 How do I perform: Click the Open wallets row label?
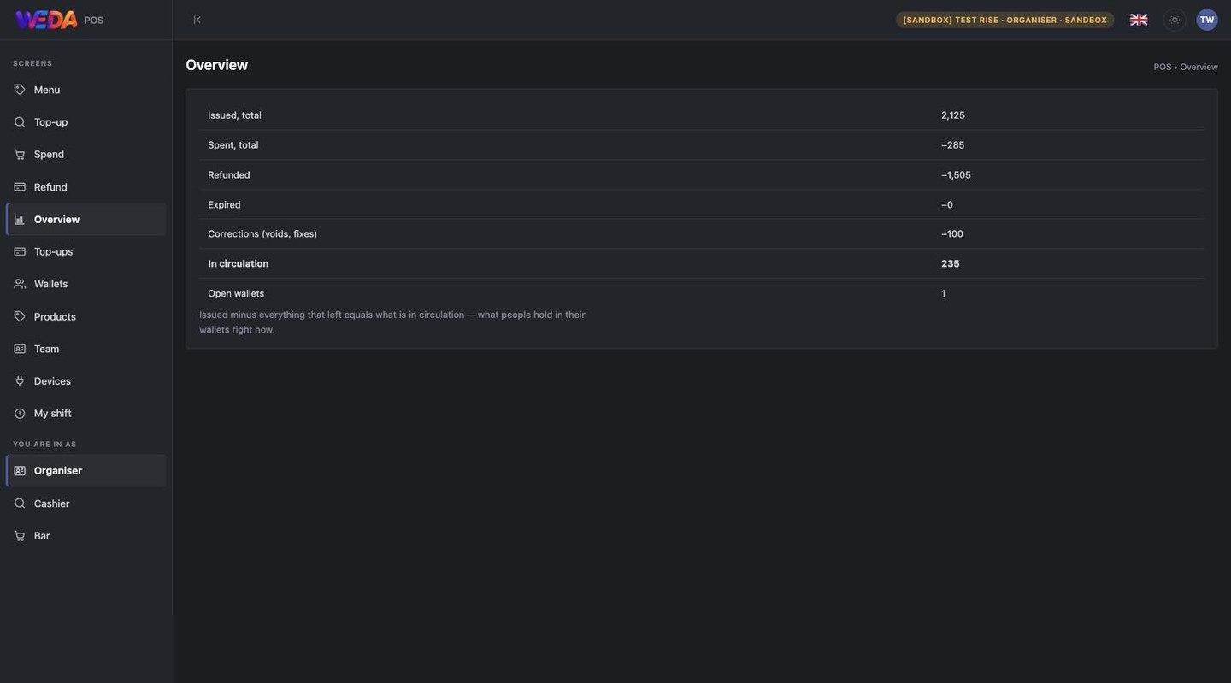pyautogui.click(x=236, y=294)
